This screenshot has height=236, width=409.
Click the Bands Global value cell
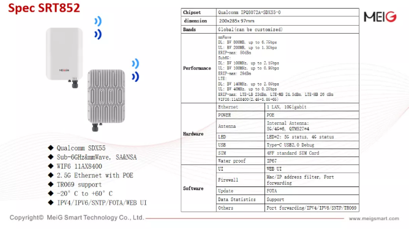287,29
